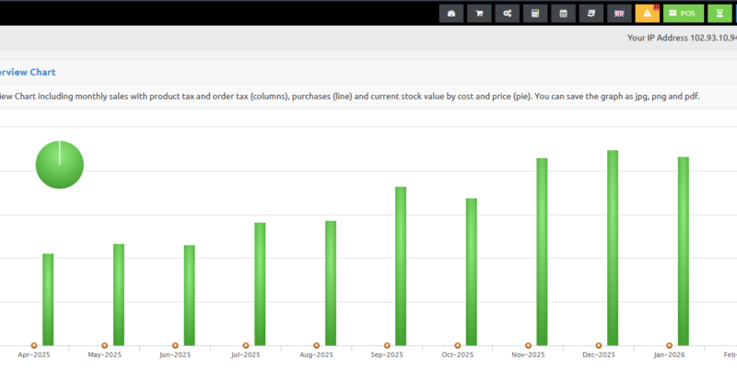737x368 pixels.
Task: Click the Sep-2025 axis label
Action: tap(387, 355)
